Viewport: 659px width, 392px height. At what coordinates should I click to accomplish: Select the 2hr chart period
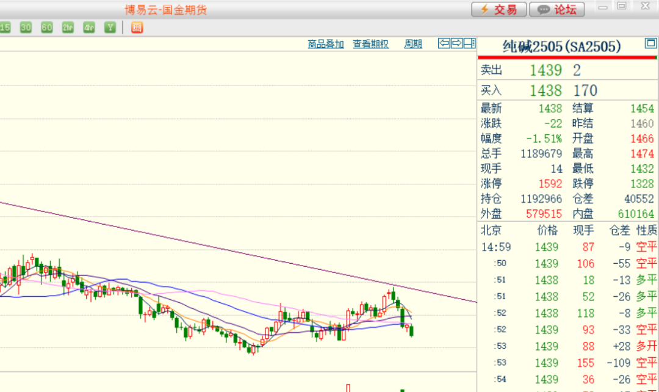[x=68, y=27]
